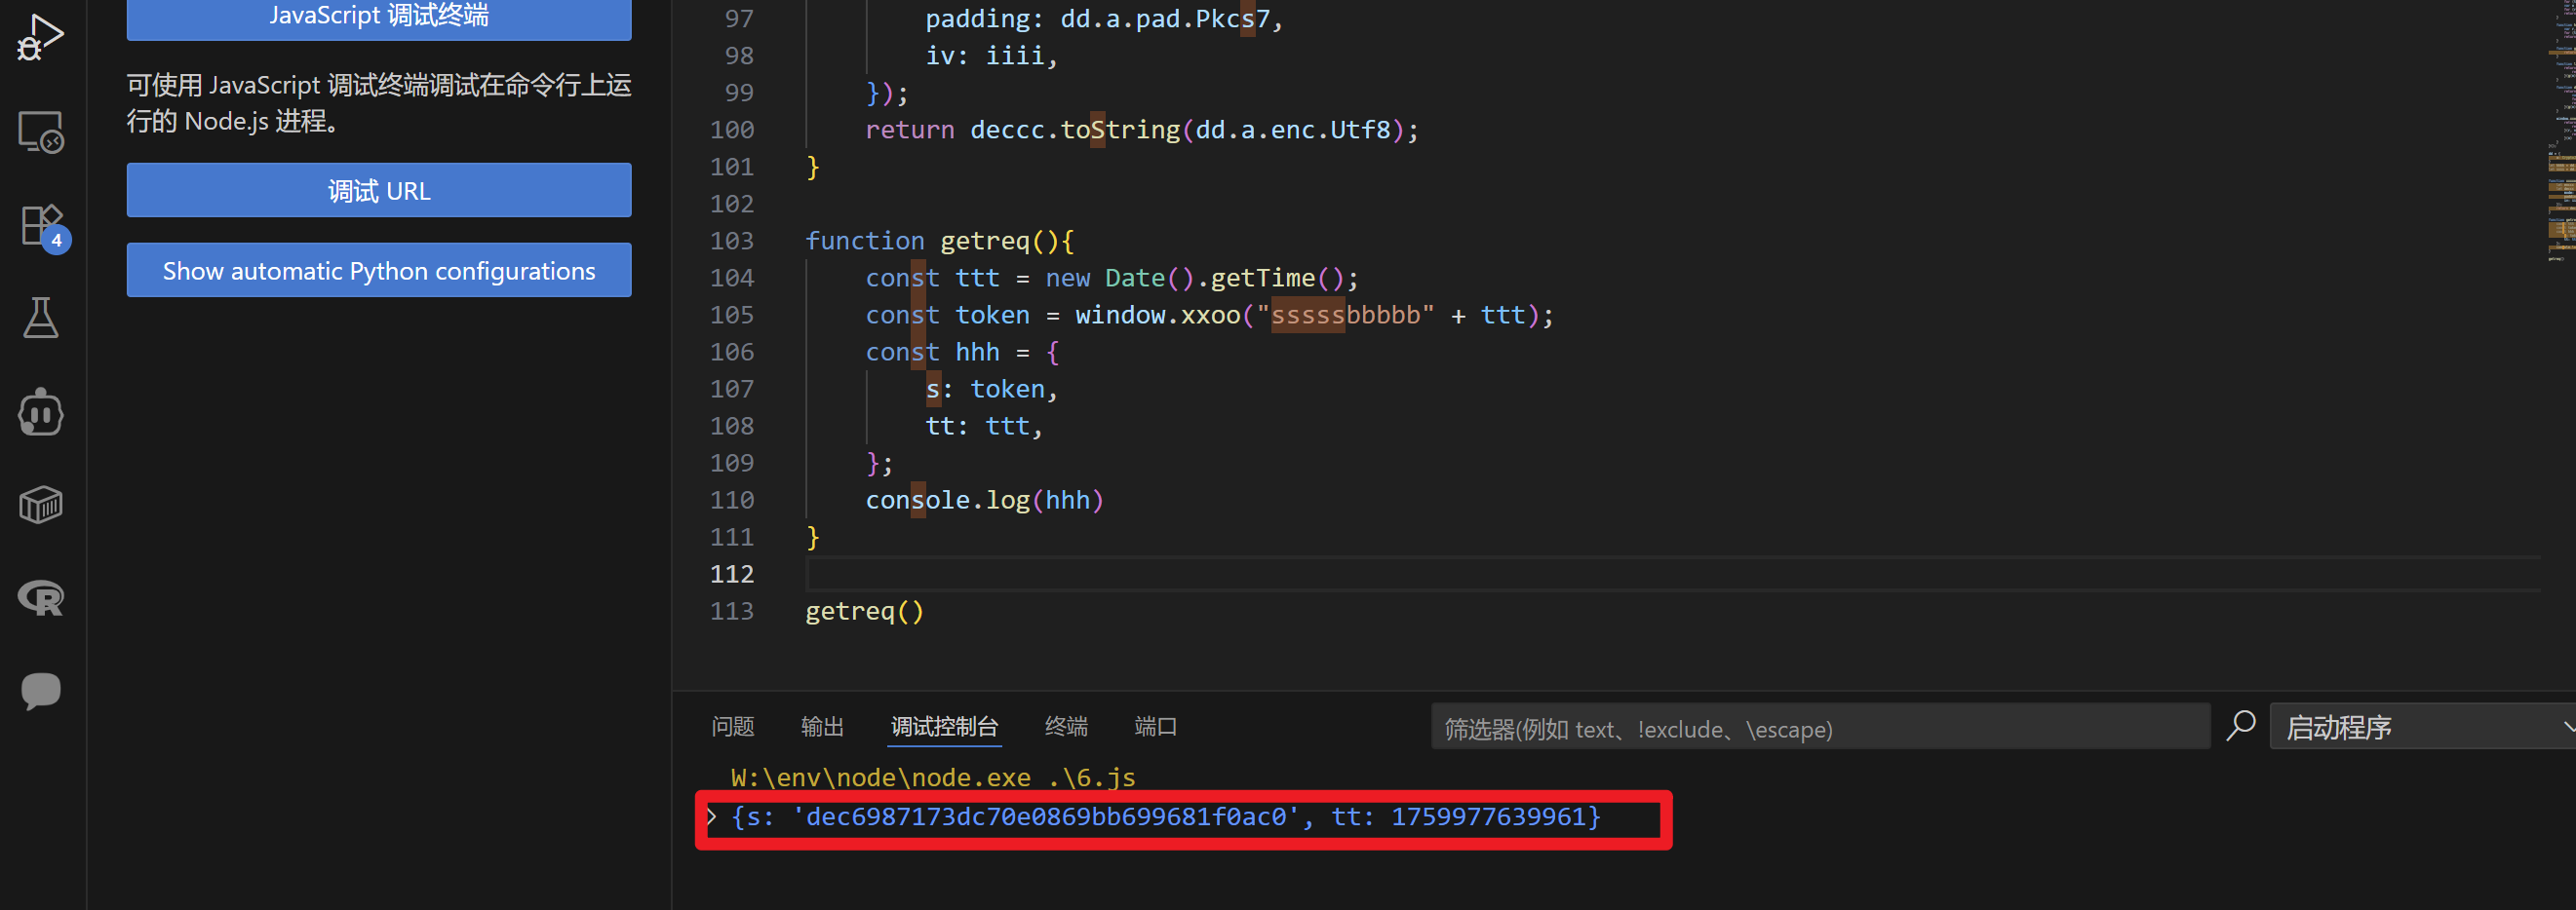
Task: Open the container box icon in activity bar
Action: (x=40, y=506)
